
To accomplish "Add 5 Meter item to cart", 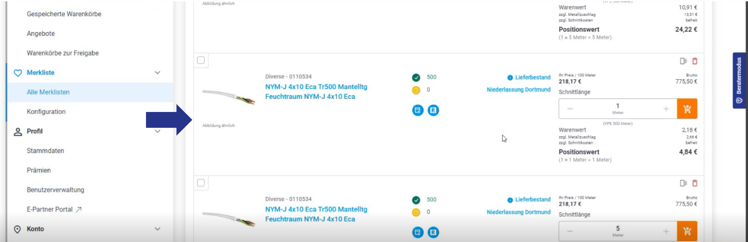I will (x=687, y=231).
